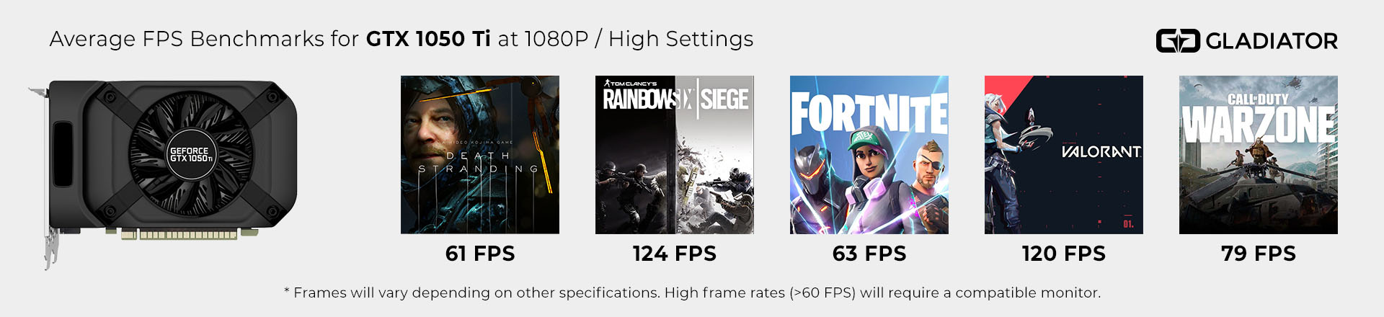Click the frames disclaimer footnote text
This screenshot has width=1384, height=317.
pyautogui.click(x=692, y=293)
